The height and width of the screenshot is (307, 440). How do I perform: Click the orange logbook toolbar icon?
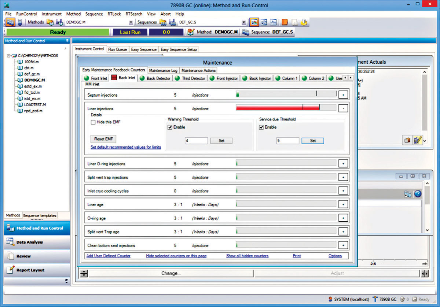pyautogui.click(x=285, y=22)
